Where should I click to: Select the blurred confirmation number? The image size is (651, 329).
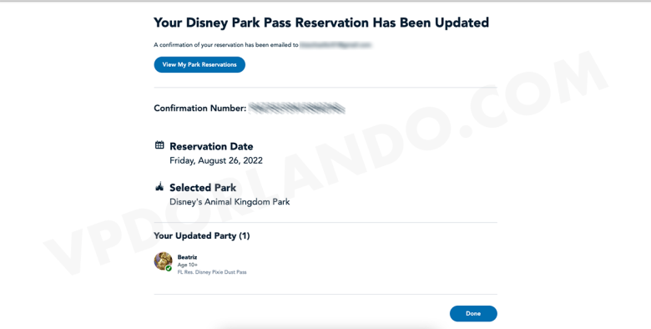[x=297, y=108]
